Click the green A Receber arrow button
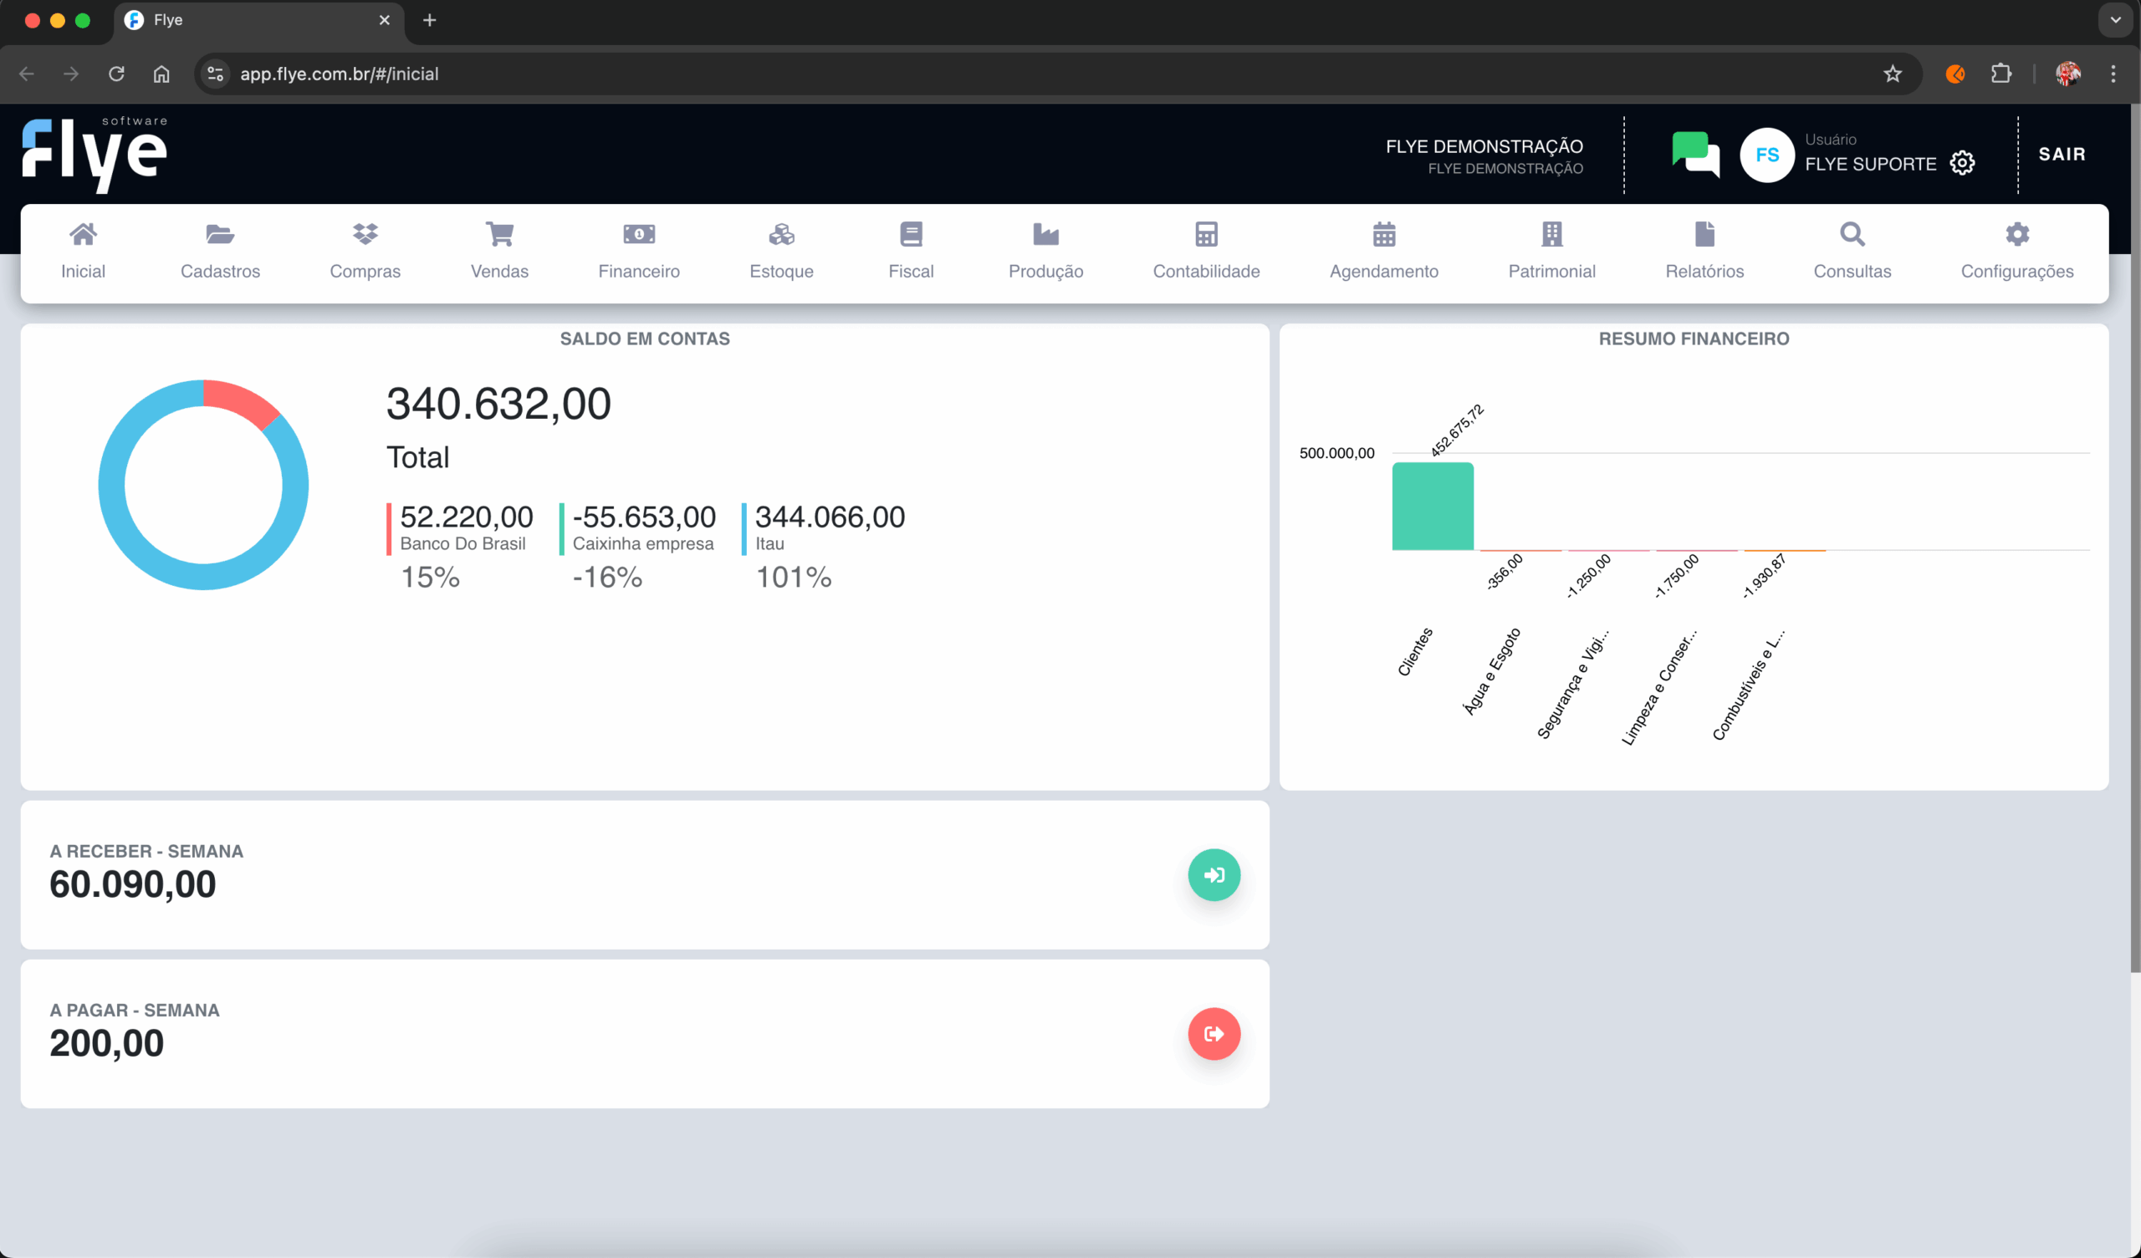Screen dimensions: 2141x1258 click(x=1214, y=875)
